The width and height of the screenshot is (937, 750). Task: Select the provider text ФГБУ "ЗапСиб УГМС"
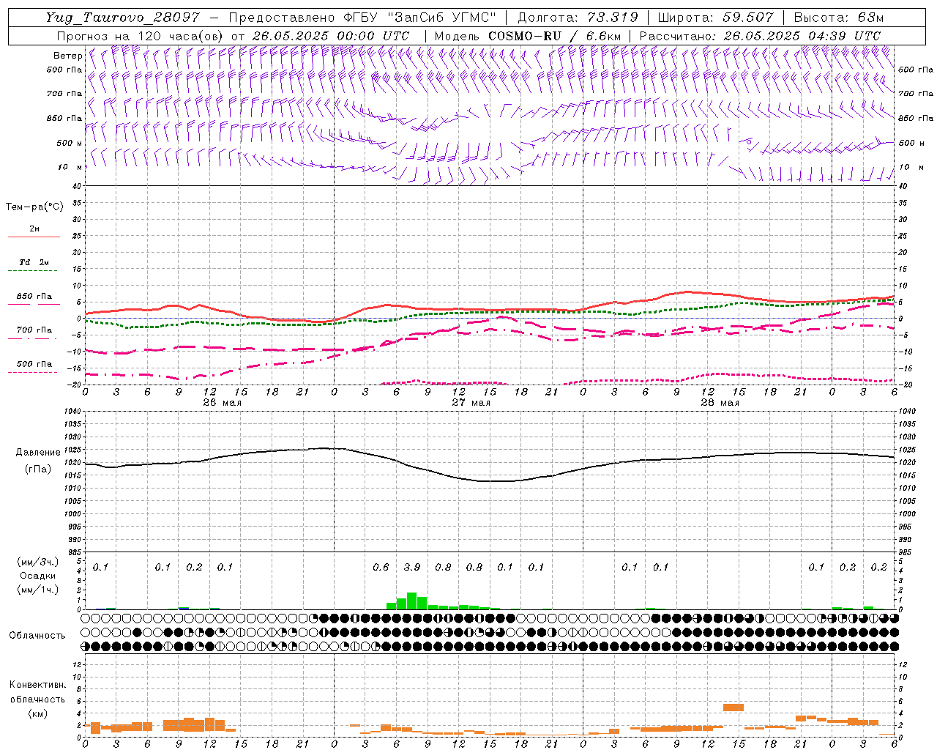[x=421, y=18]
